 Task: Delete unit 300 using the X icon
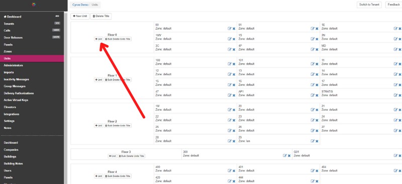point(289,156)
